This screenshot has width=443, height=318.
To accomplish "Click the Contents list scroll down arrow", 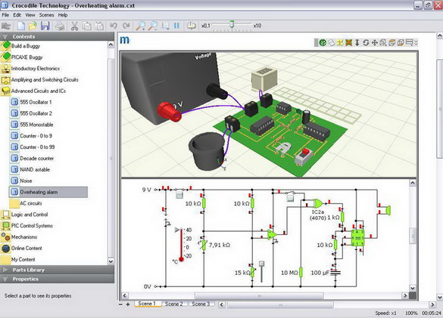I will pos(111,261).
